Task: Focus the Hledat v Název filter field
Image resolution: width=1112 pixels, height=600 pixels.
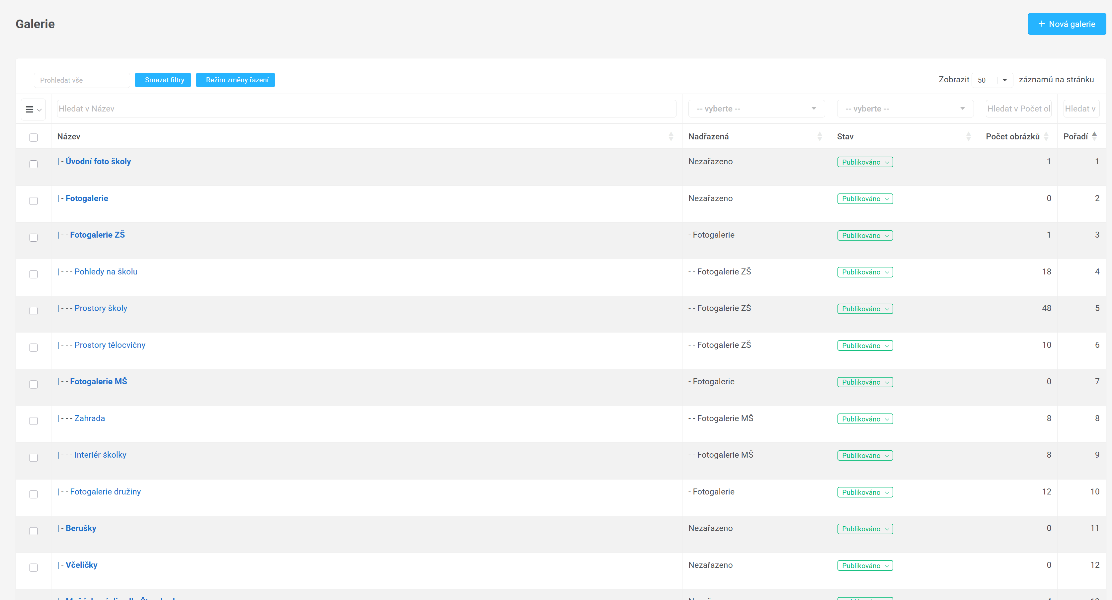Action: [366, 109]
